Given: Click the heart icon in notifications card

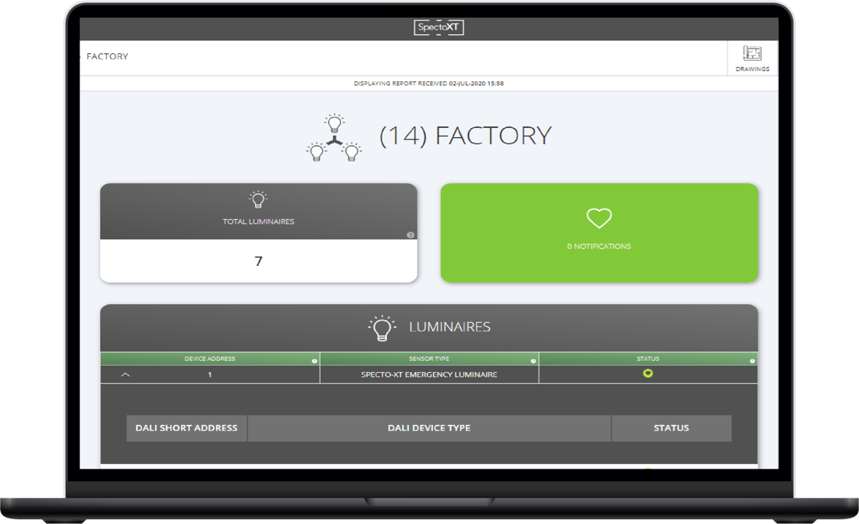Looking at the screenshot, I should (x=599, y=218).
